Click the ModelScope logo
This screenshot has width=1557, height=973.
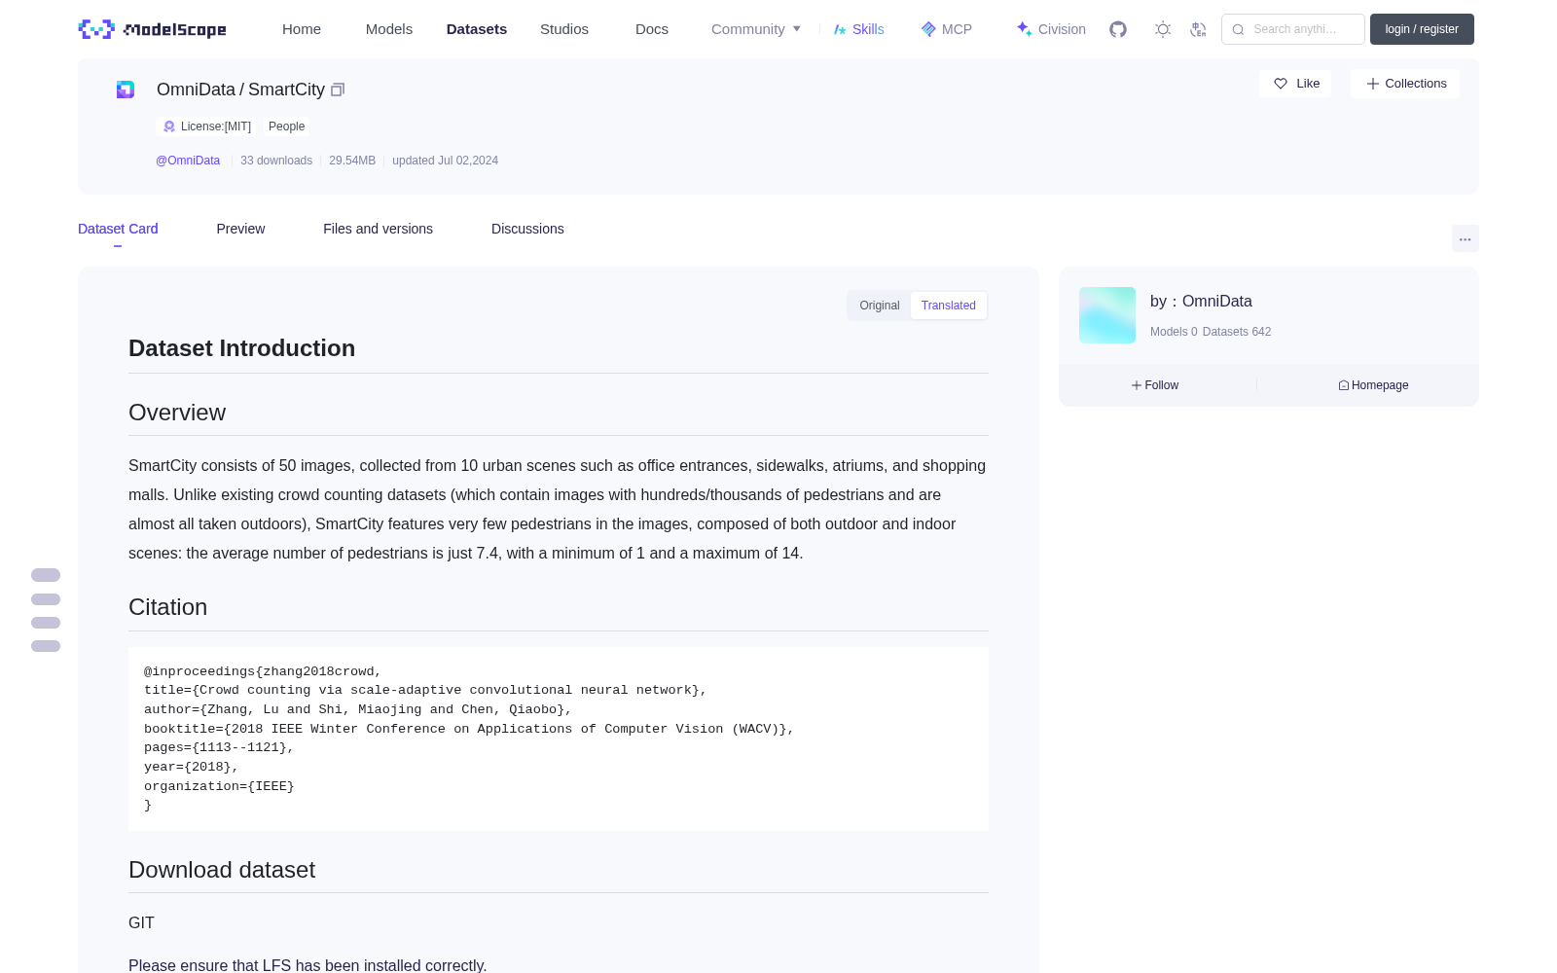153,29
